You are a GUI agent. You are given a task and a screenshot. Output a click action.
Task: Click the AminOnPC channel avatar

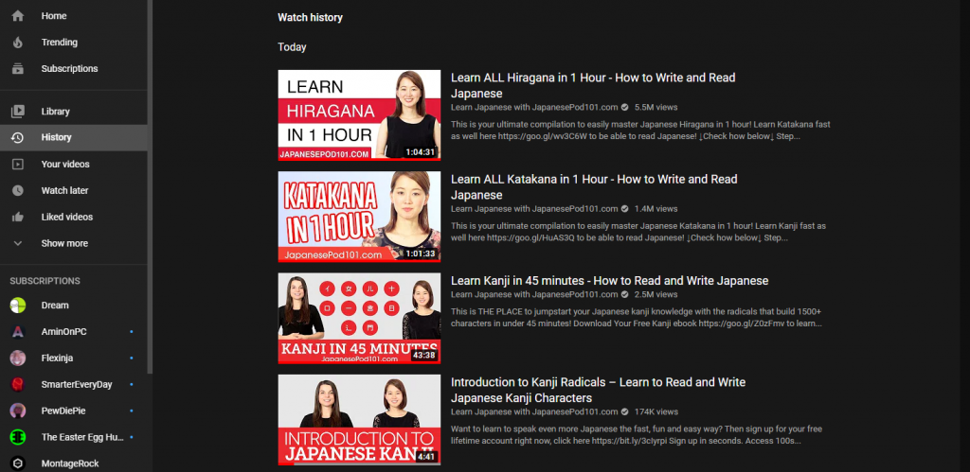(x=18, y=332)
